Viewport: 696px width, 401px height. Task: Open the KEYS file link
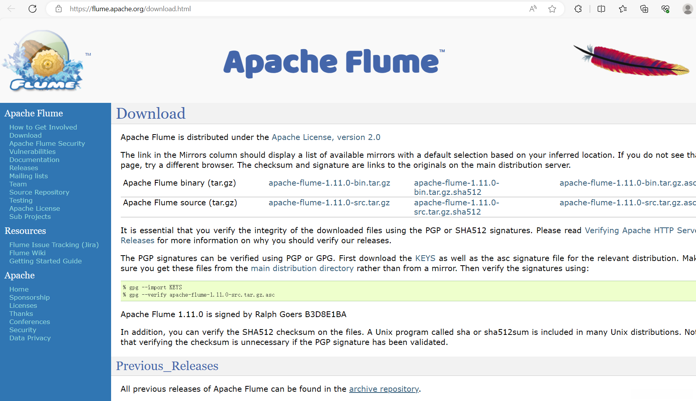(x=425, y=258)
